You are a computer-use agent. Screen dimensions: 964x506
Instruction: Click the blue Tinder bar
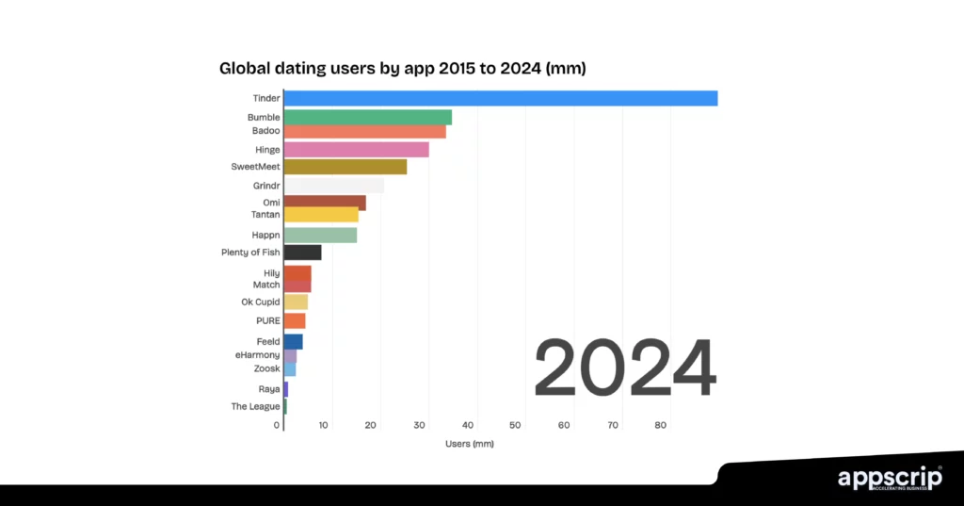pyautogui.click(x=501, y=99)
